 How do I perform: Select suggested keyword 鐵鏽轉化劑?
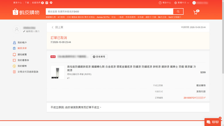pyautogui.click(x=51, y=17)
